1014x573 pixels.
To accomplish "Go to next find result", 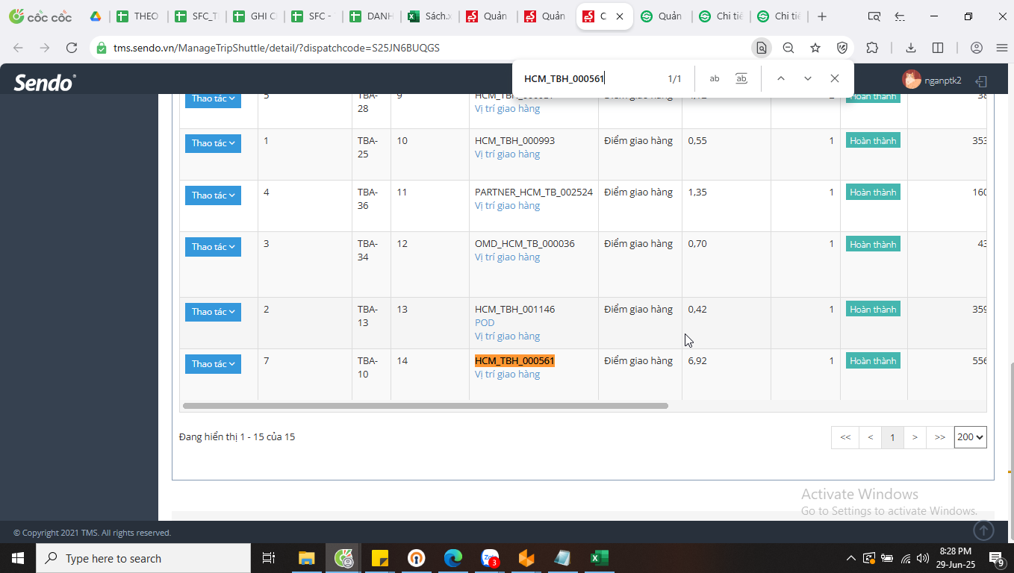I will tap(807, 78).
